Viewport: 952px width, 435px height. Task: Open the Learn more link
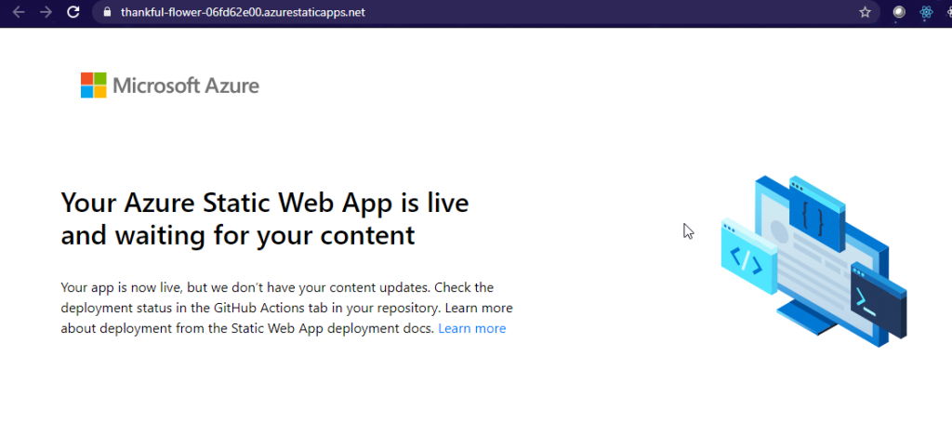(x=471, y=328)
